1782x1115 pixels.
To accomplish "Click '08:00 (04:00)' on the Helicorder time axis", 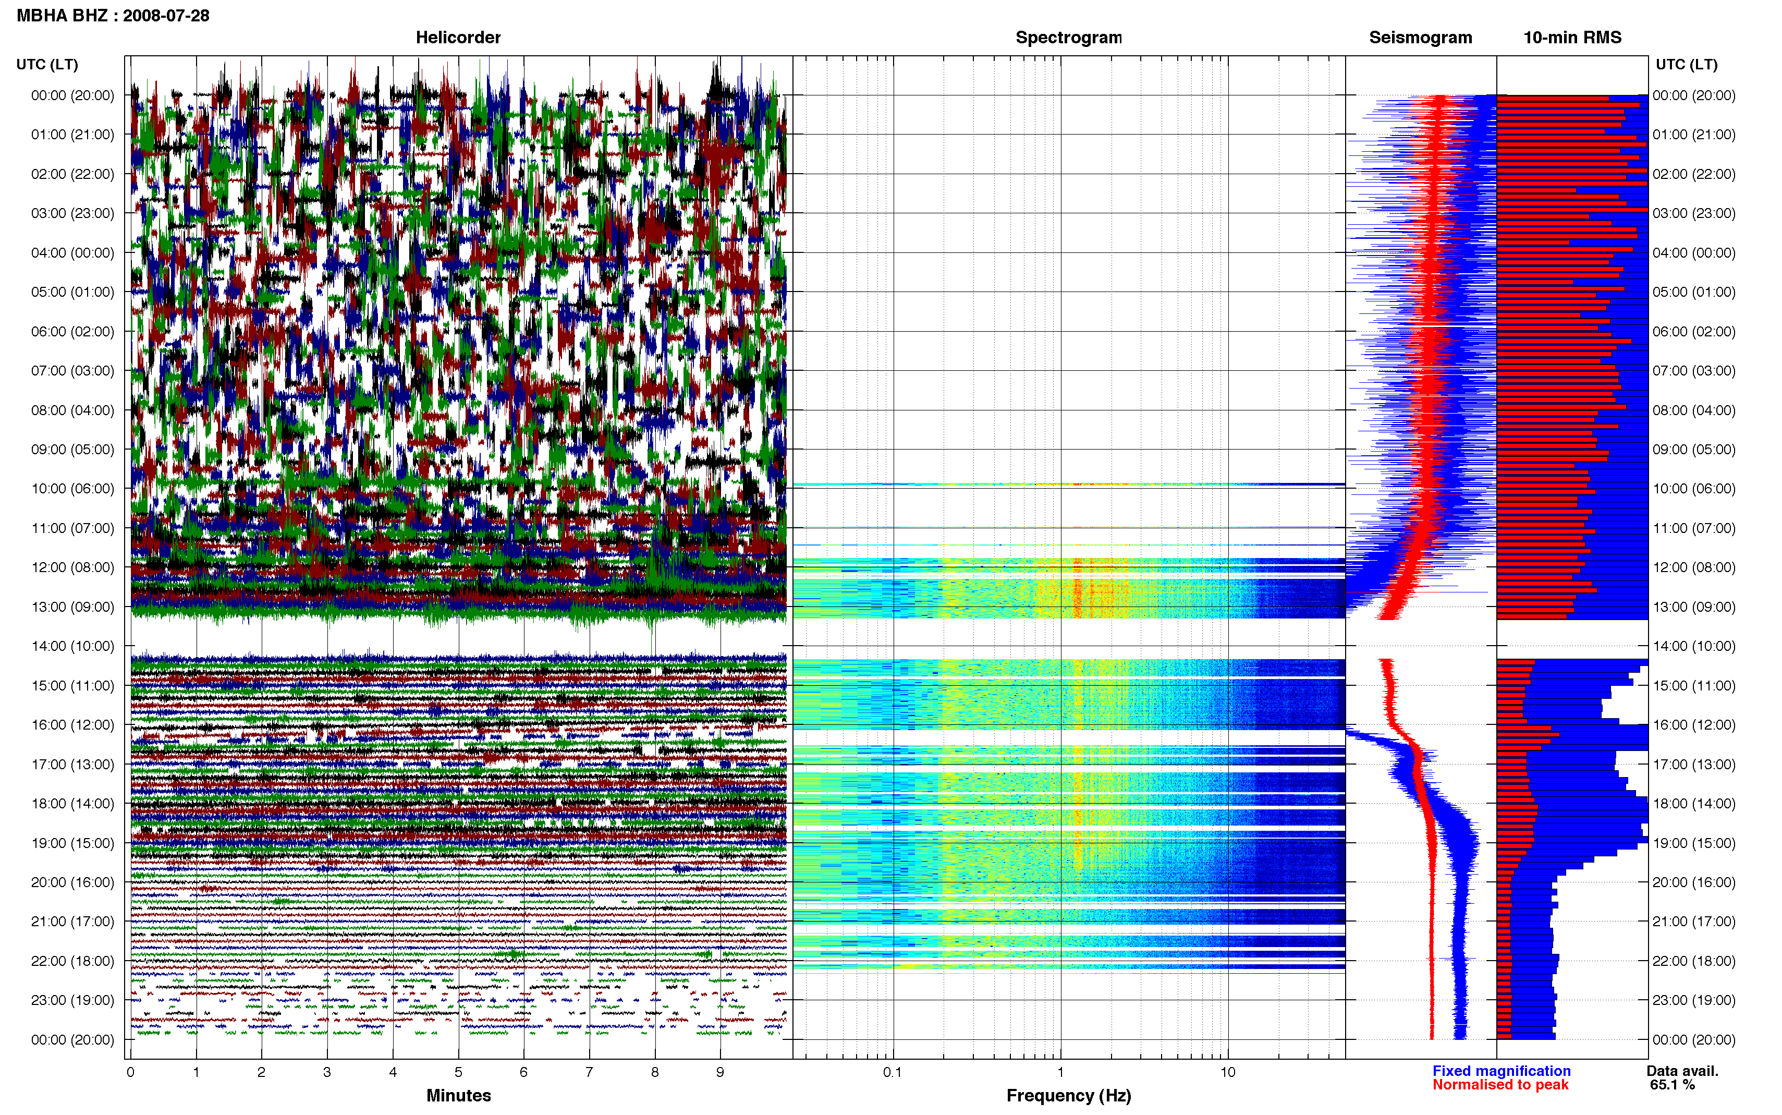I will coord(73,410).
